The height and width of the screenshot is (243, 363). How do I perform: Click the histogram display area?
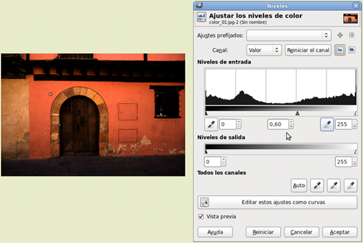pyautogui.click(x=281, y=87)
